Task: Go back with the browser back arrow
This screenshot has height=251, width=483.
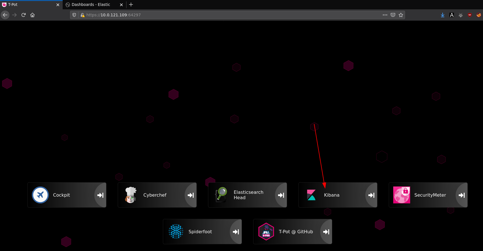Action: (5, 15)
